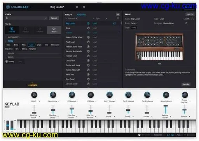The height and width of the screenshot is (141, 199).
Task: Open the Concerts panel
Action: click(x=33, y=85)
